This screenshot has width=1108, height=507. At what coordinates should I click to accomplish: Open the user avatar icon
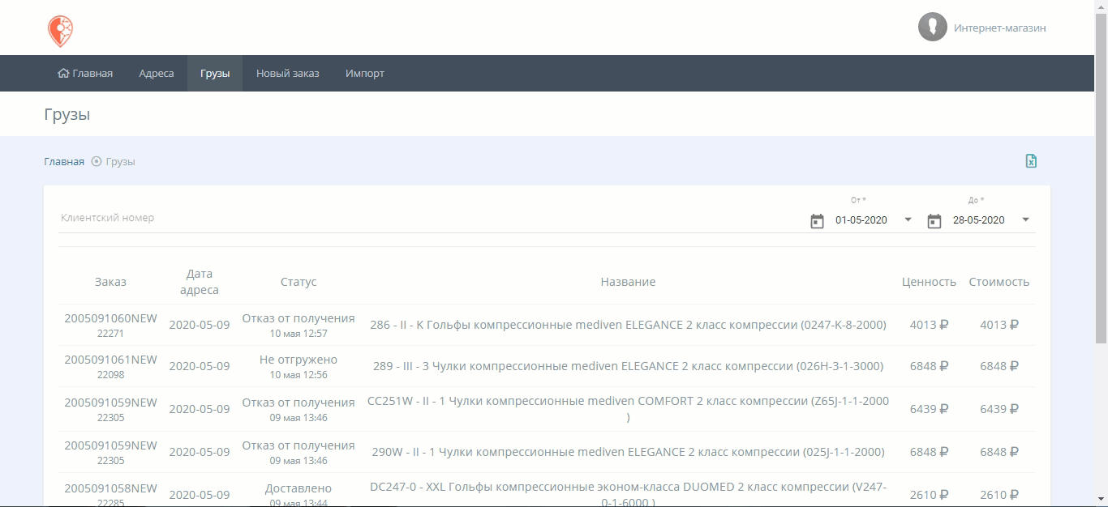pyautogui.click(x=933, y=27)
